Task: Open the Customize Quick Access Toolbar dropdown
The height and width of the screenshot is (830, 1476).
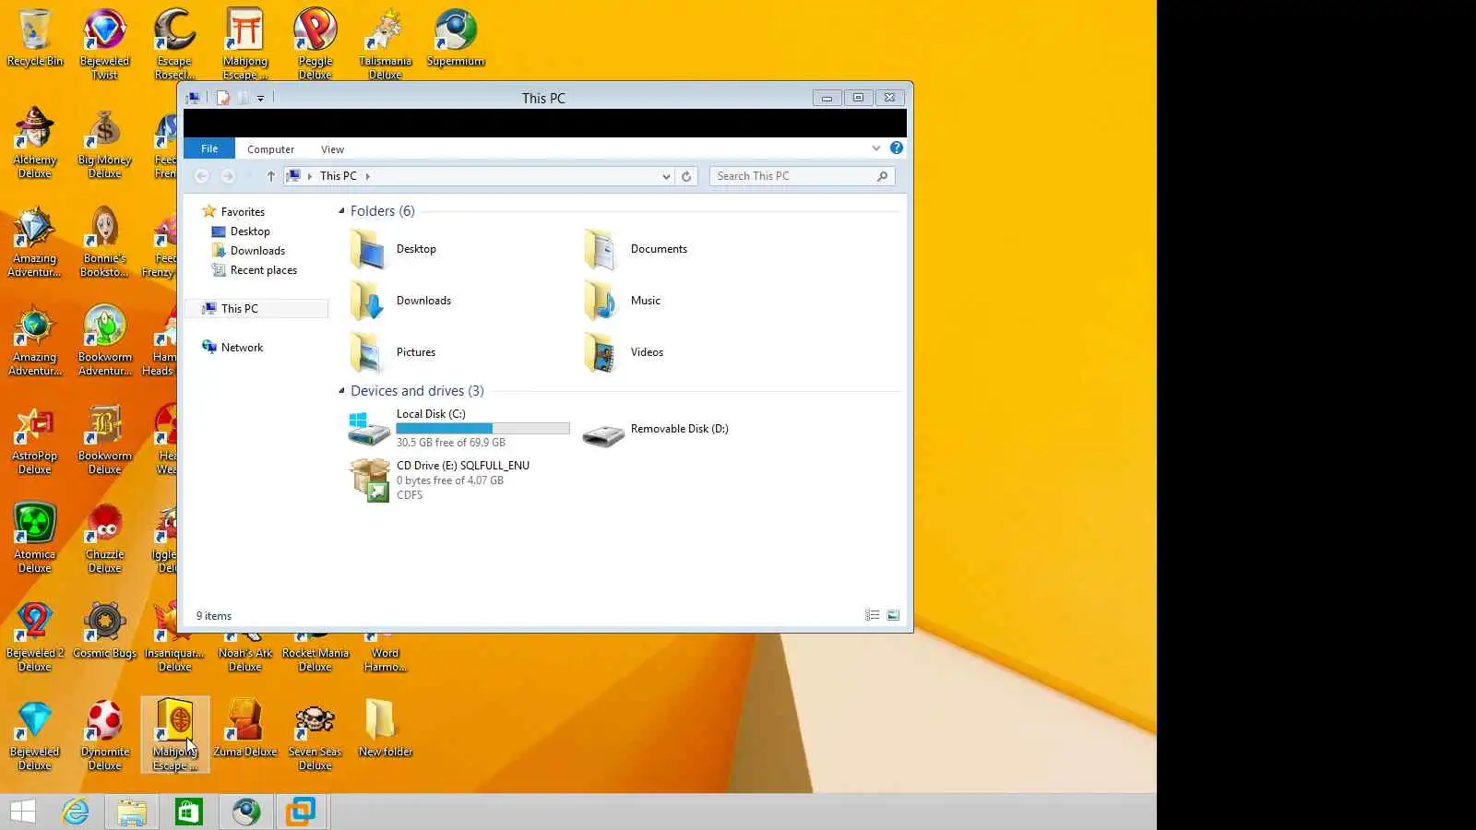Action: click(261, 98)
